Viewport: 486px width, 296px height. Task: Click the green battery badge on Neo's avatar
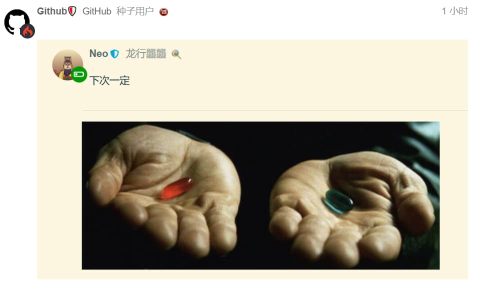(79, 74)
